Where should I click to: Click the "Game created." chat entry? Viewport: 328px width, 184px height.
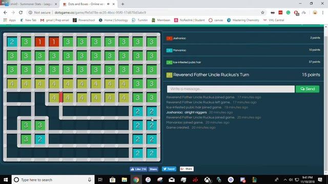(178, 127)
